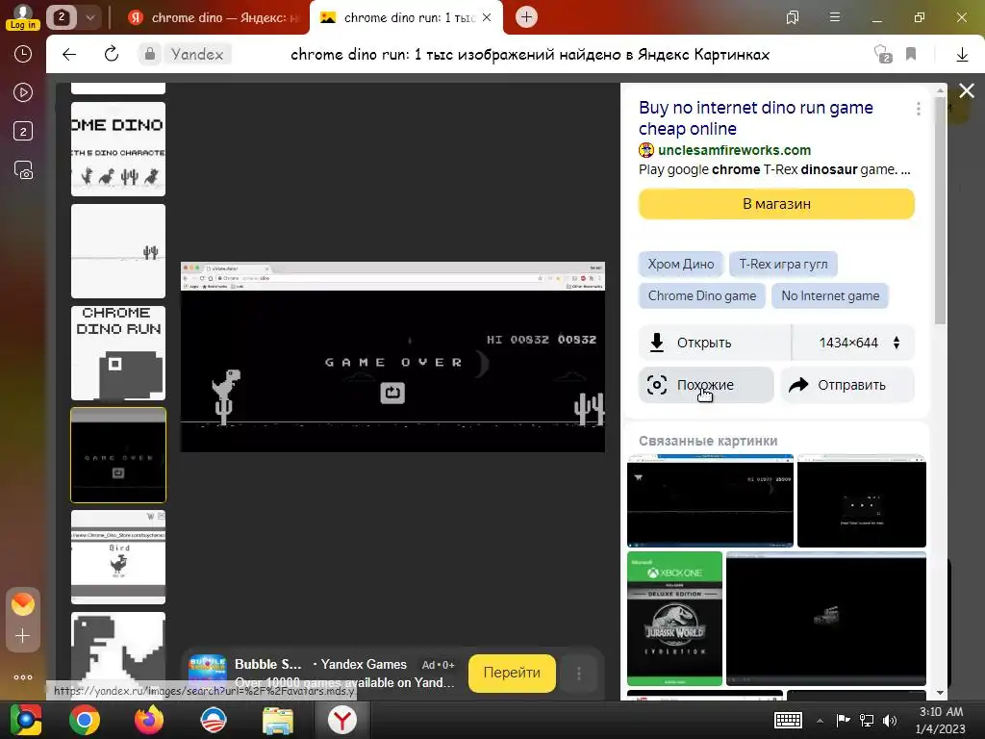985x739 pixels.
Task: Open 'Buy no internet dino run game' link
Action: (x=756, y=118)
